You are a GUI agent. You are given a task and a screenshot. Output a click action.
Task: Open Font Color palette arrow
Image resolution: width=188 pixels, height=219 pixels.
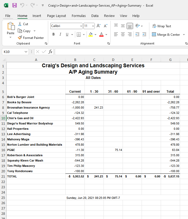pyautogui.click(x=106, y=34)
